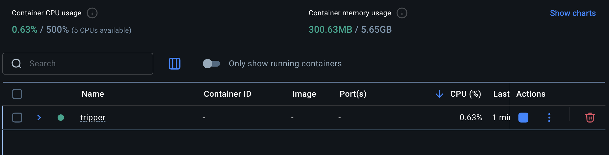The image size is (609, 155).
Task: Sort by the CPU (%) column header
Action: coord(465,94)
